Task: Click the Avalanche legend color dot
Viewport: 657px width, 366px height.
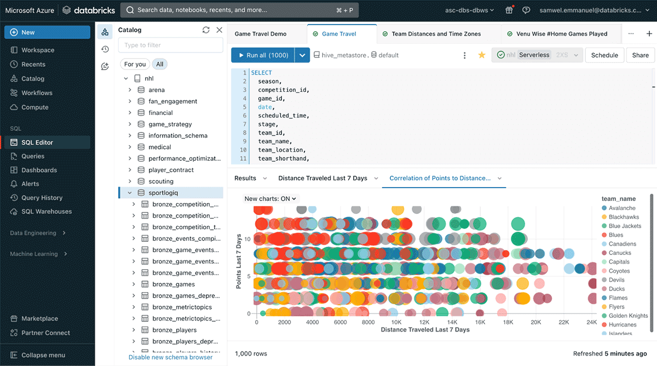Action: point(604,208)
